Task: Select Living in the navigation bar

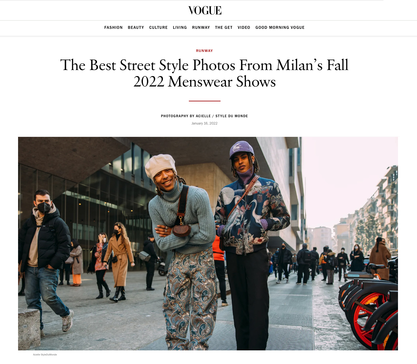Action: pos(180,28)
